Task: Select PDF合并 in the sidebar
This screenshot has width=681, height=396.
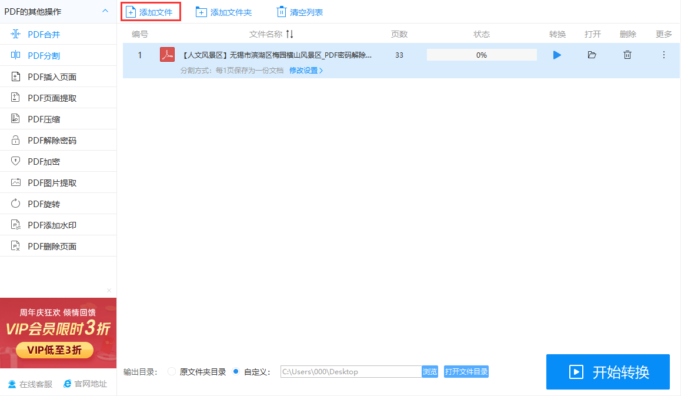Action: pos(58,34)
